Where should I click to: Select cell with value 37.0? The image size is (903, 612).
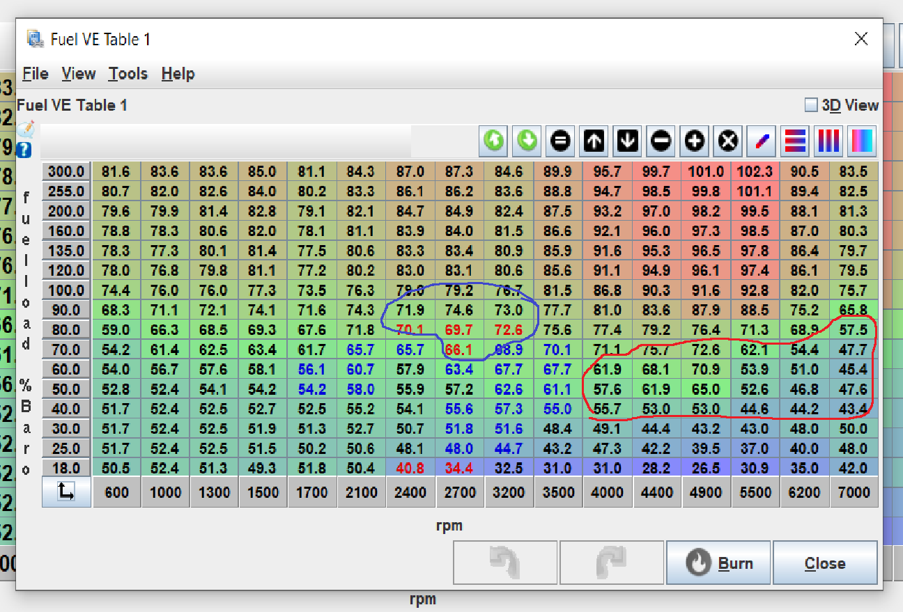point(755,448)
